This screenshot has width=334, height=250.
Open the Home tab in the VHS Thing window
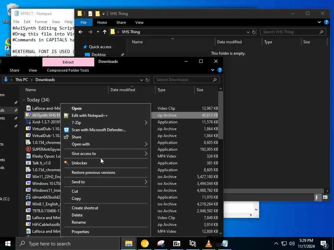102,22
